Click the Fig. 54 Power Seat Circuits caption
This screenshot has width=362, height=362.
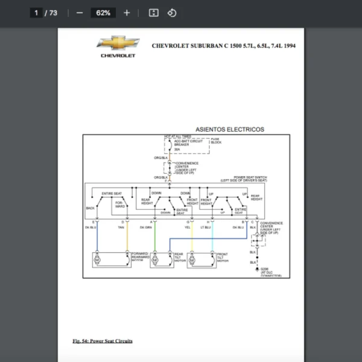click(x=103, y=341)
